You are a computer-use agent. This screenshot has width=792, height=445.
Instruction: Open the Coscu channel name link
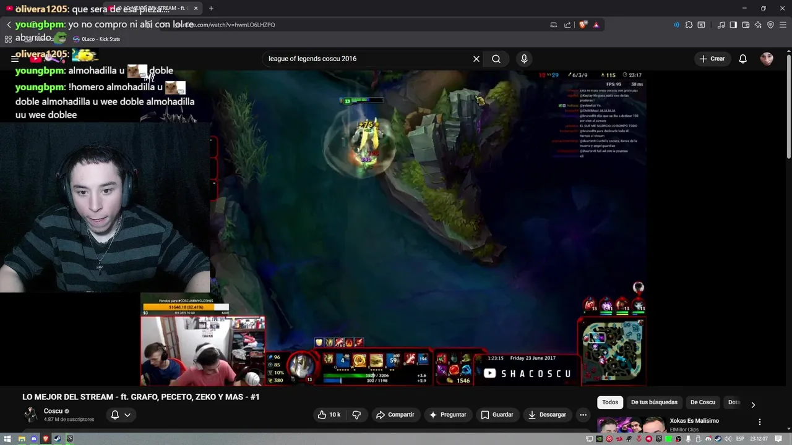tap(53, 411)
